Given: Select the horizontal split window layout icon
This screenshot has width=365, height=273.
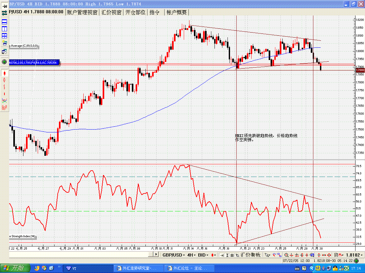Looking at the screenshot, I should [x=4, y=22].
